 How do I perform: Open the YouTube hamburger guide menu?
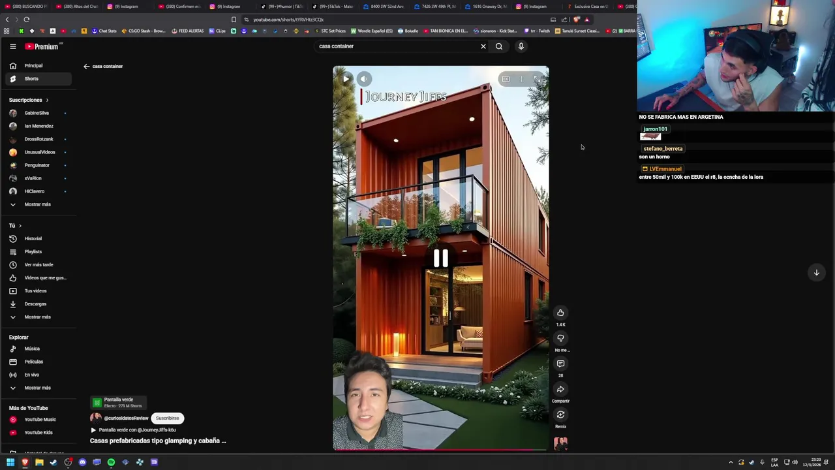tap(12, 46)
